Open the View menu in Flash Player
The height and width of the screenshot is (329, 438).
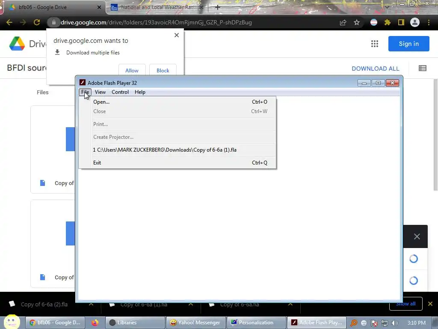tap(100, 92)
